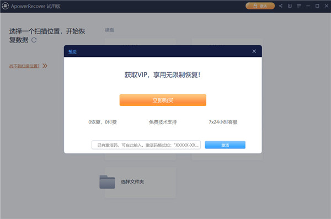Click the share icon in title bar
The image size is (331, 219).
pos(281,6)
